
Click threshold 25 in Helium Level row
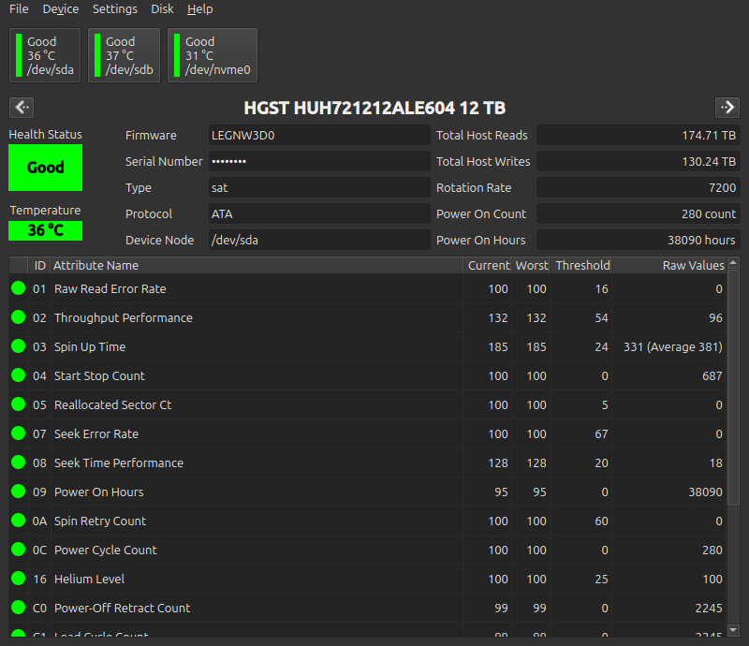(601, 580)
